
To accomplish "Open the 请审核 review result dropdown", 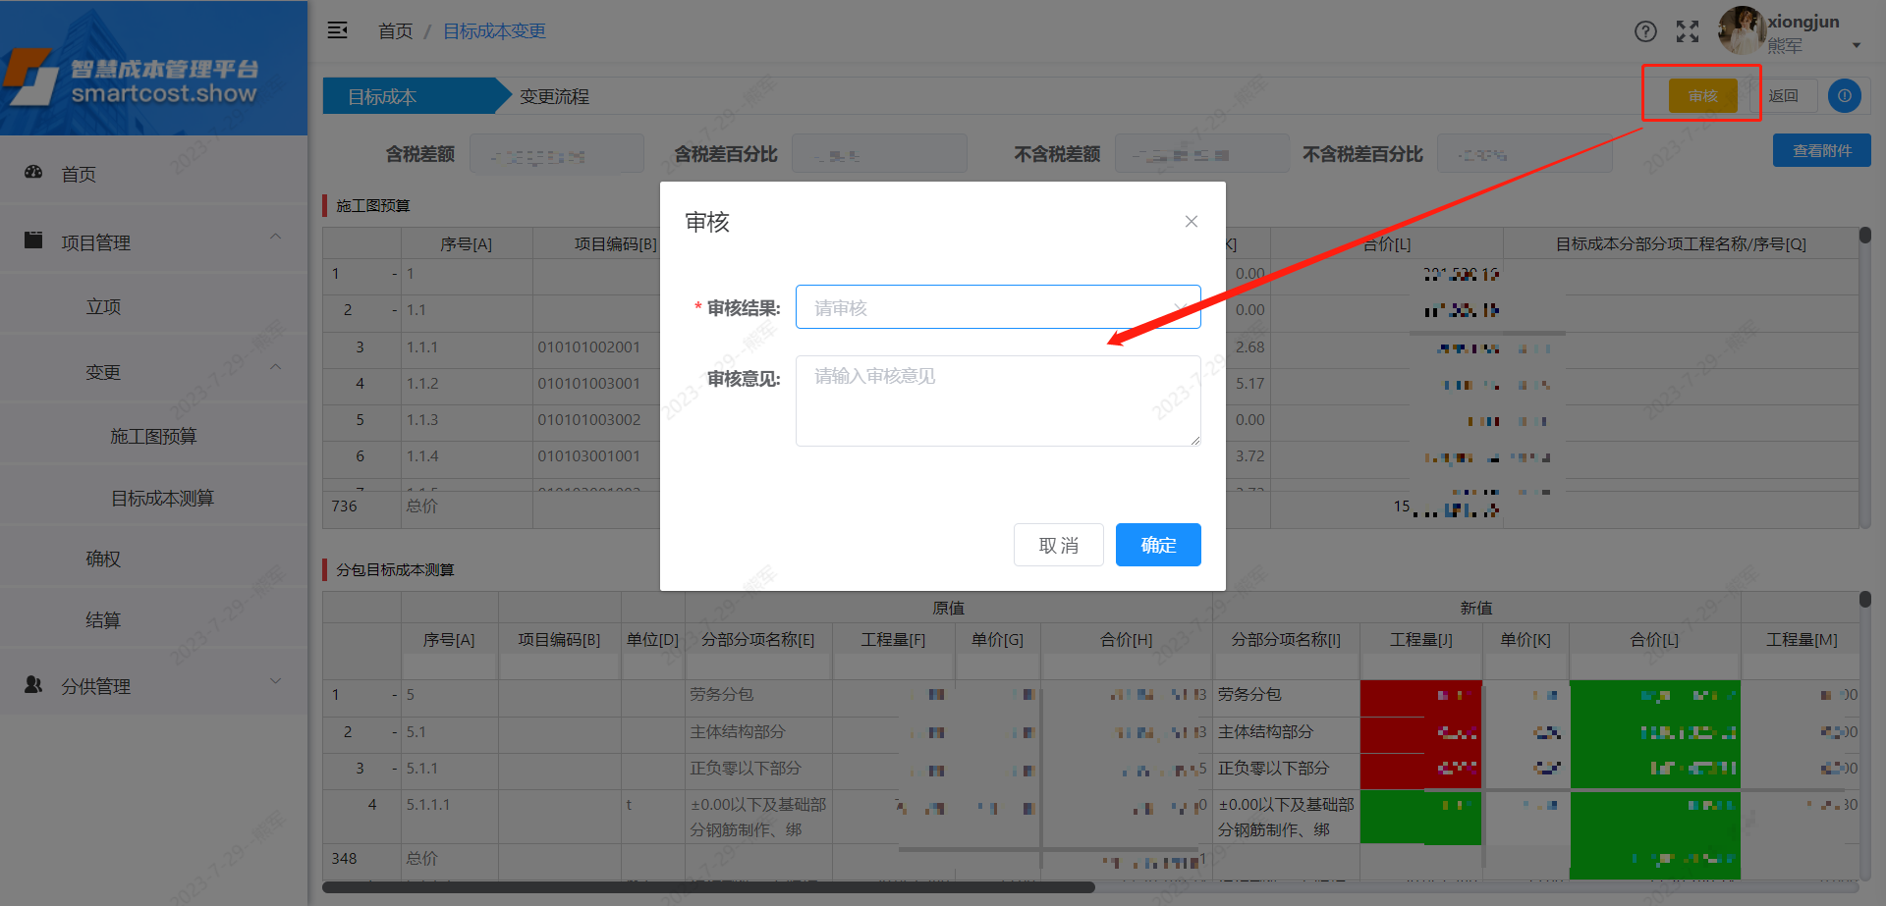I will point(997,306).
